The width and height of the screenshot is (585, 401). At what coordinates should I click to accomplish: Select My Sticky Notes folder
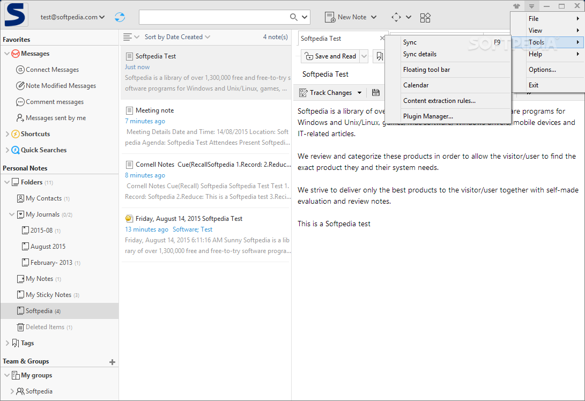click(x=48, y=295)
